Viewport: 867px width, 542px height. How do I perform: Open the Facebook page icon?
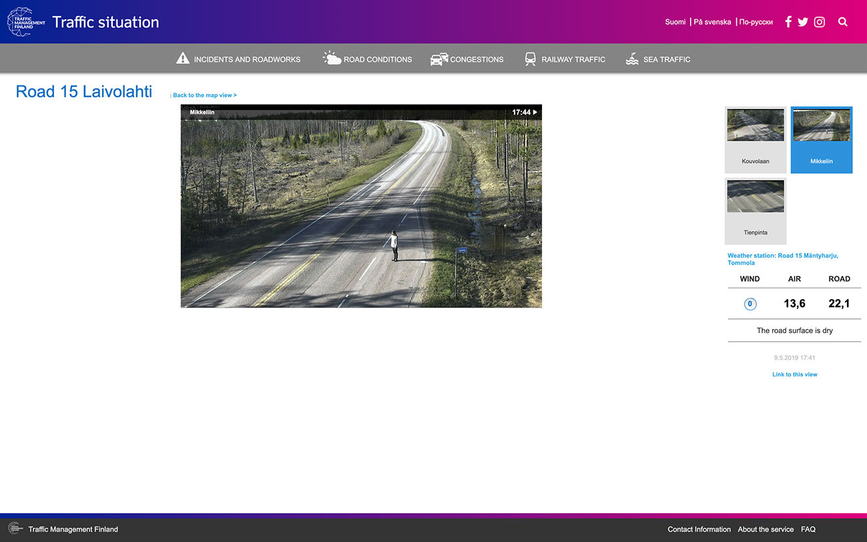click(788, 22)
